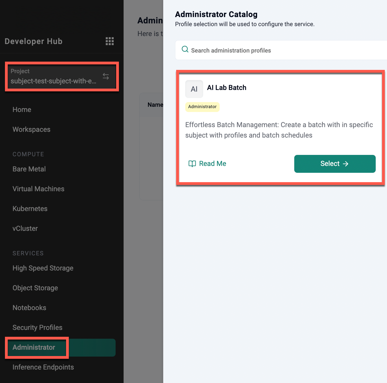Click the project switch arrows icon
Image resolution: width=387 pixels, height=383 pixels.
[106, 76]
